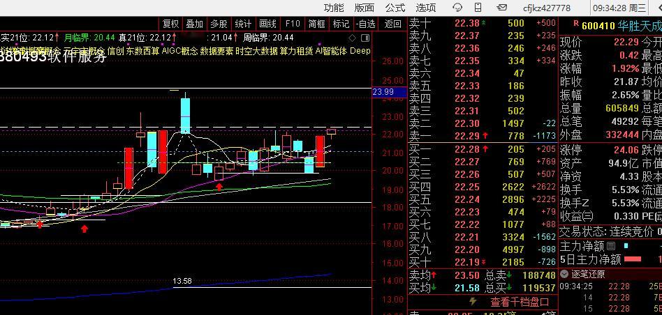The width and height of the screenshot is (662, 315).
Task: Open the 公式 menu
Action: pos(395,8)
